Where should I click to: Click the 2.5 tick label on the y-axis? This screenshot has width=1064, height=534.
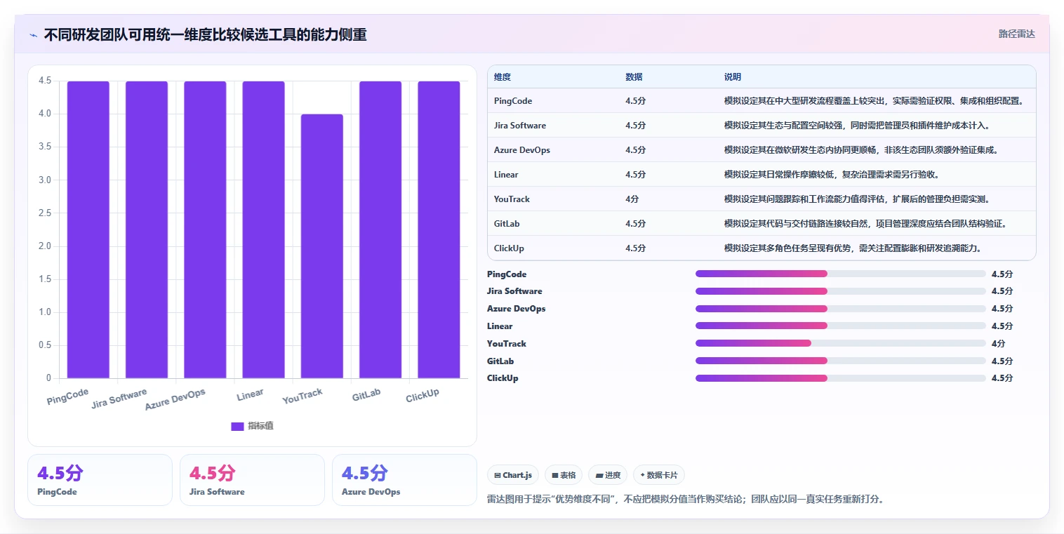click(x=44, y=213)
